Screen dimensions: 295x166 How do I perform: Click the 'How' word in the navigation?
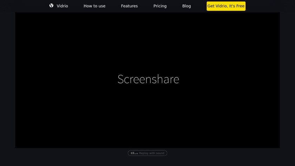[88, 6]
